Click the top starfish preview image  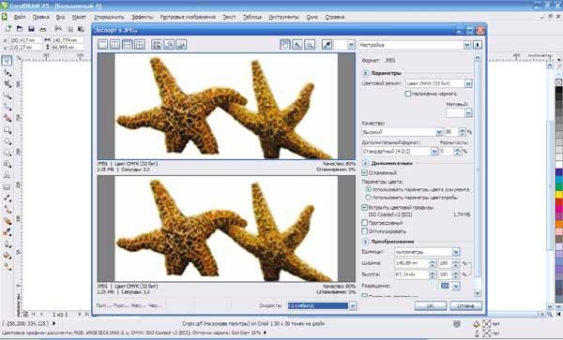[x=226, y=106]
